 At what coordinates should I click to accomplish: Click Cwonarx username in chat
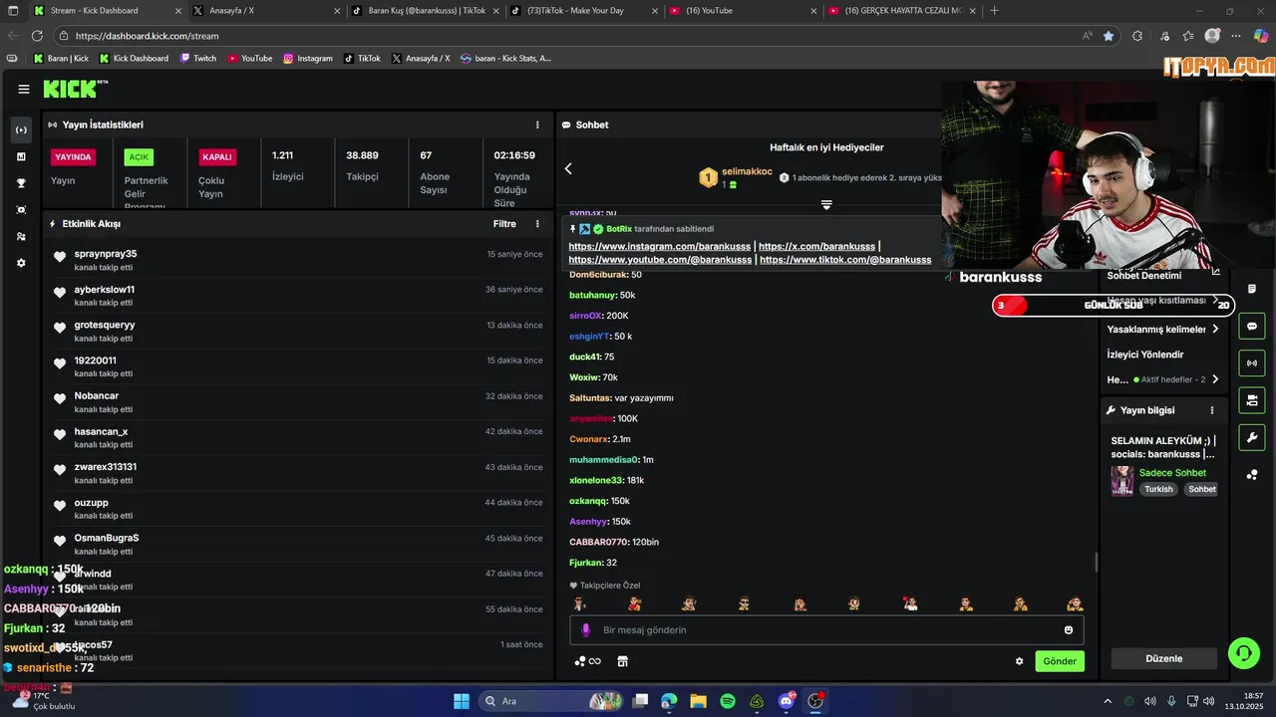coord(588,439)
